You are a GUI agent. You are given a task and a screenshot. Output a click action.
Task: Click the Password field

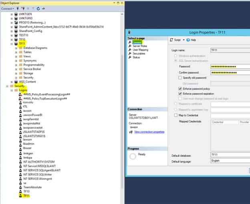point(230,67)
